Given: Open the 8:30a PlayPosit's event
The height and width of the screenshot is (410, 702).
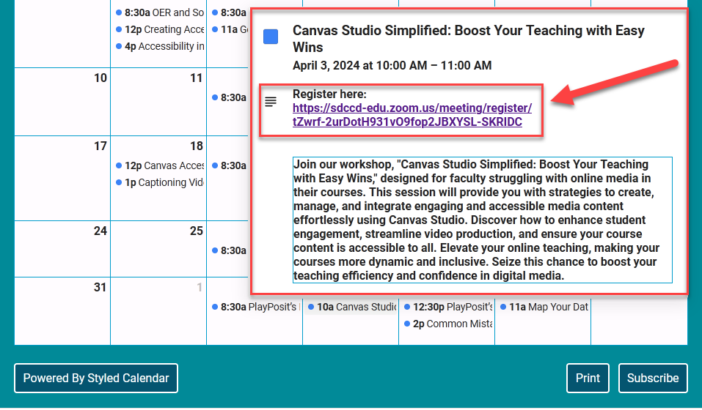Looking at the screenshot, I should coord(255,307).
